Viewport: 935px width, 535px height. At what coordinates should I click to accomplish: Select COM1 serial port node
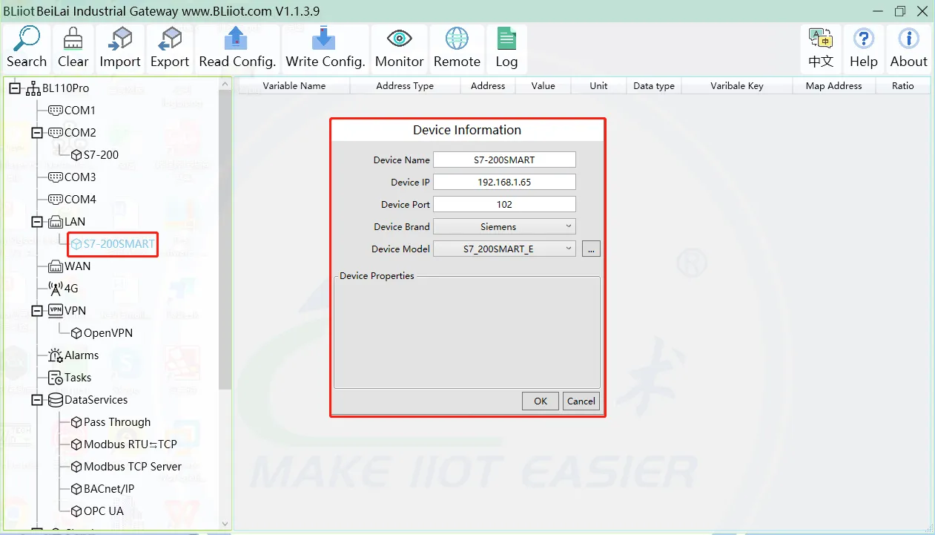(72, 111)
